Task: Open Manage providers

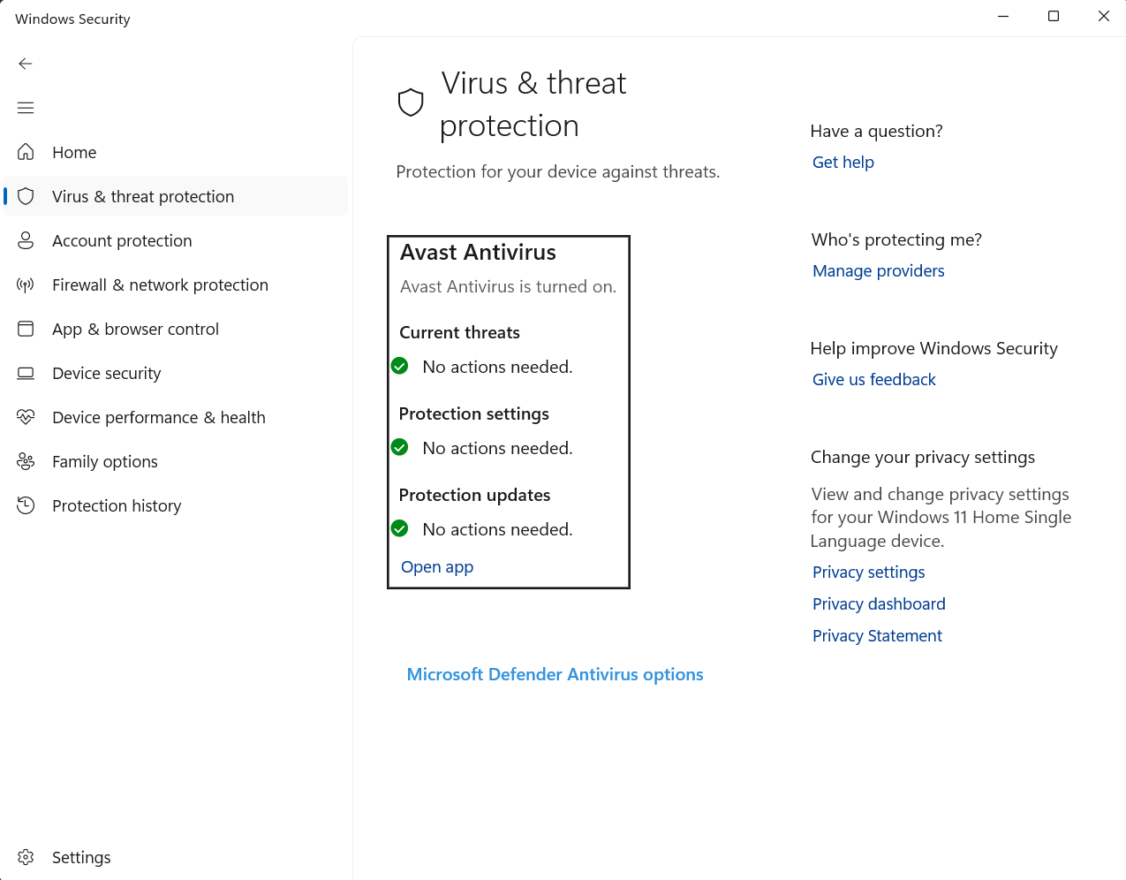Action: (x=878, y=270)
